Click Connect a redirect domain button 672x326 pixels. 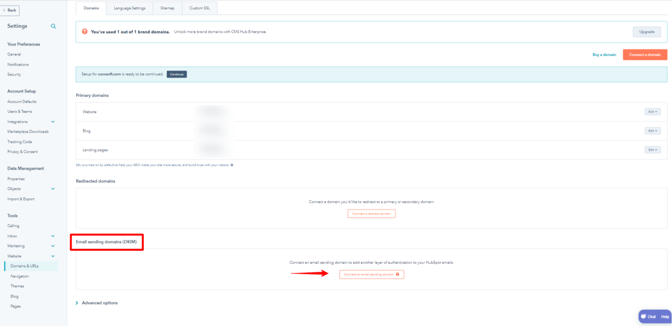pos(371,214)
